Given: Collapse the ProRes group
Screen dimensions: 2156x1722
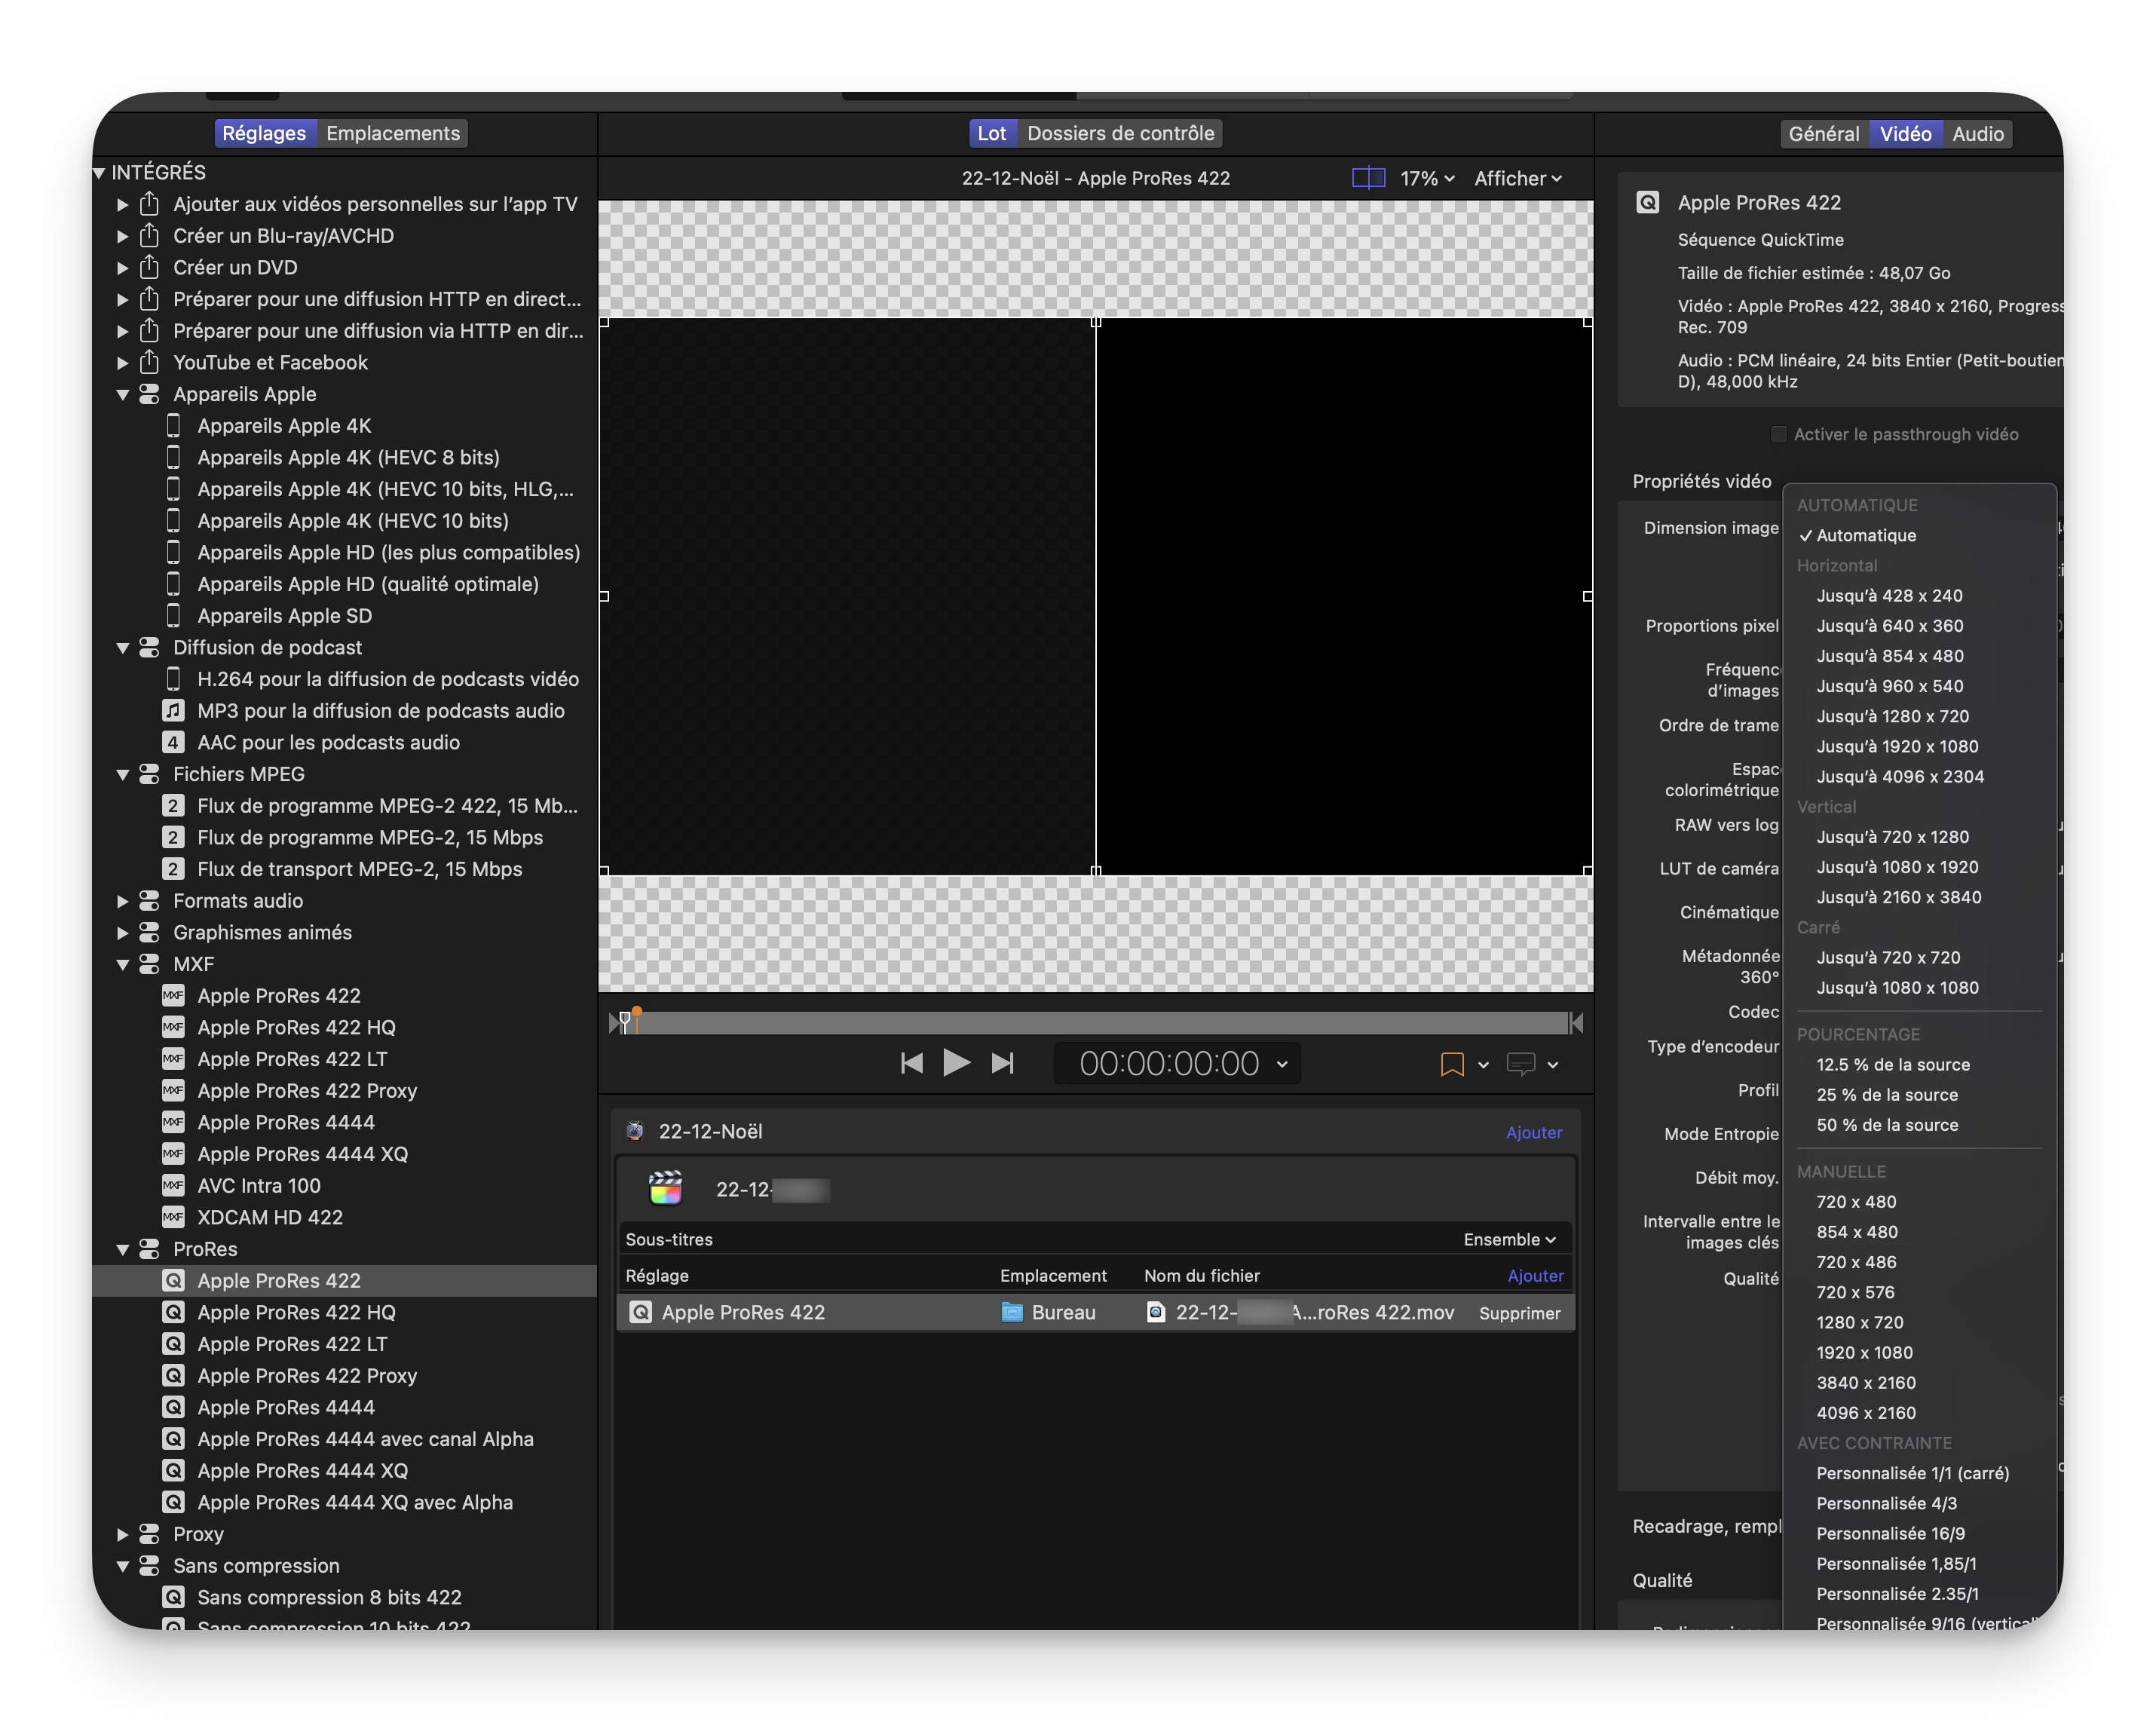Looking at the screenshot, I should click(123, 1249).
